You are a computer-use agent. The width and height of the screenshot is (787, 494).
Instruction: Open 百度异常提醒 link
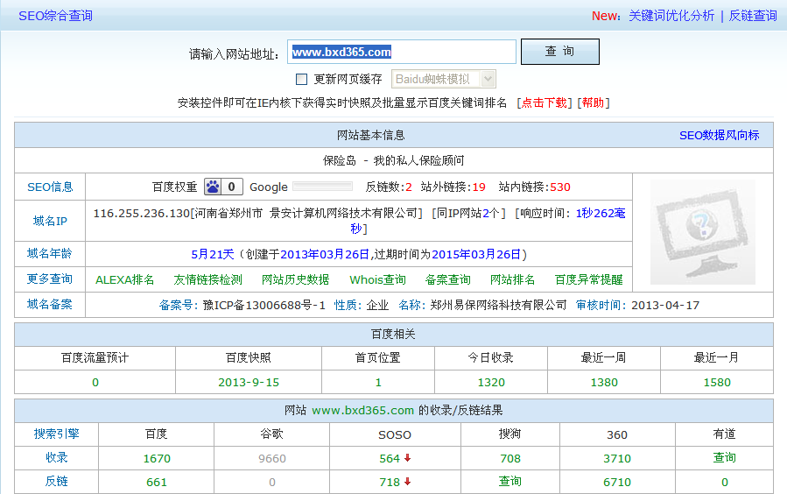[589, 279]
